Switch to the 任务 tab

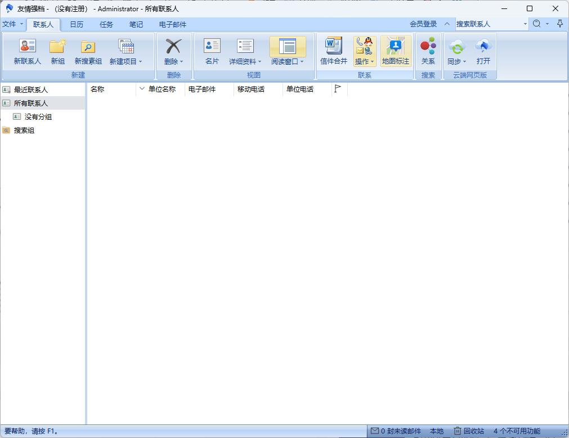point(106,25)
